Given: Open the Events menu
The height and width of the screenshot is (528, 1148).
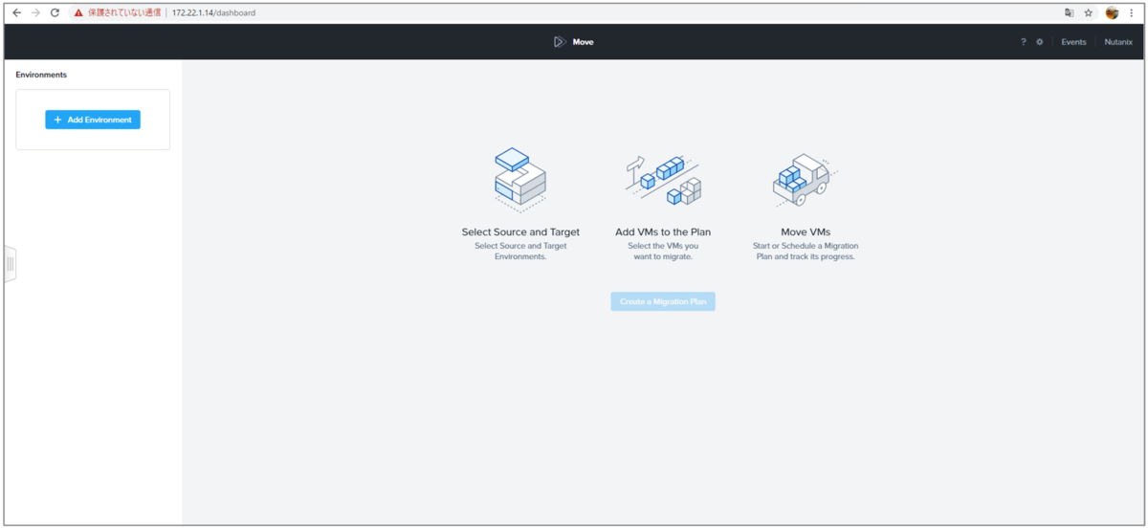Looking at the screenshot, I should coord(1073,42).
